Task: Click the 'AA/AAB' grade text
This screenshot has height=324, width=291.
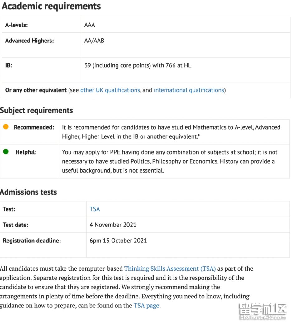Action: pos(94,40)
